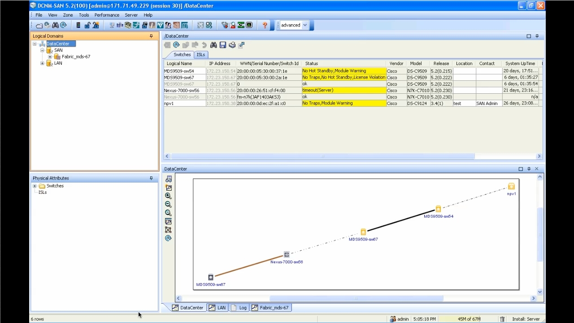Maximize the /DataCenter table panel
Image resolution: width=574 pixels, height=323 pixels.
(x=529, y=36)
